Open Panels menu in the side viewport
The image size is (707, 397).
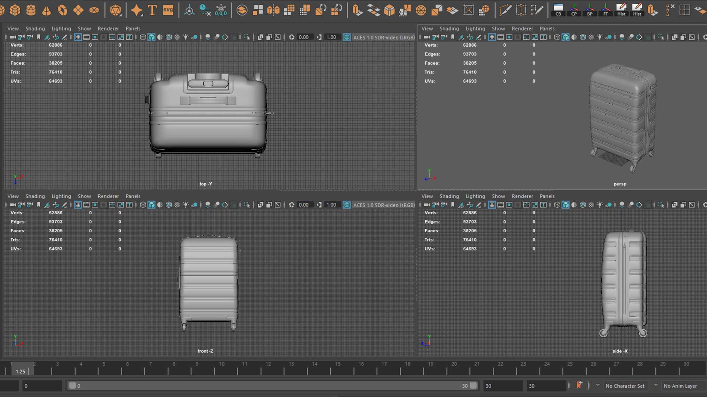[x=547, y=196]
